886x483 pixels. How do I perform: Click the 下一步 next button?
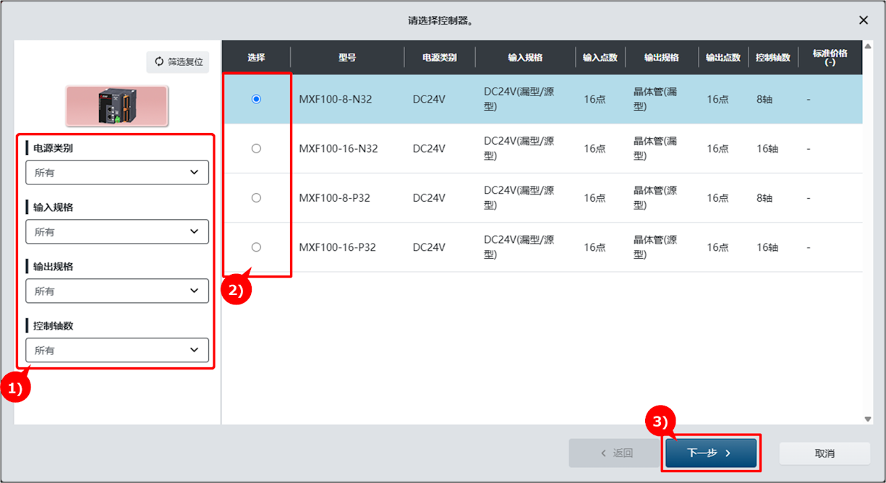coord(710,453)
